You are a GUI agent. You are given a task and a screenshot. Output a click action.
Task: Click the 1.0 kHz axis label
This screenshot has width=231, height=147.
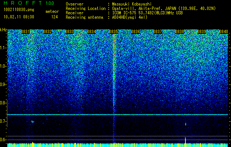coord(3,66)
